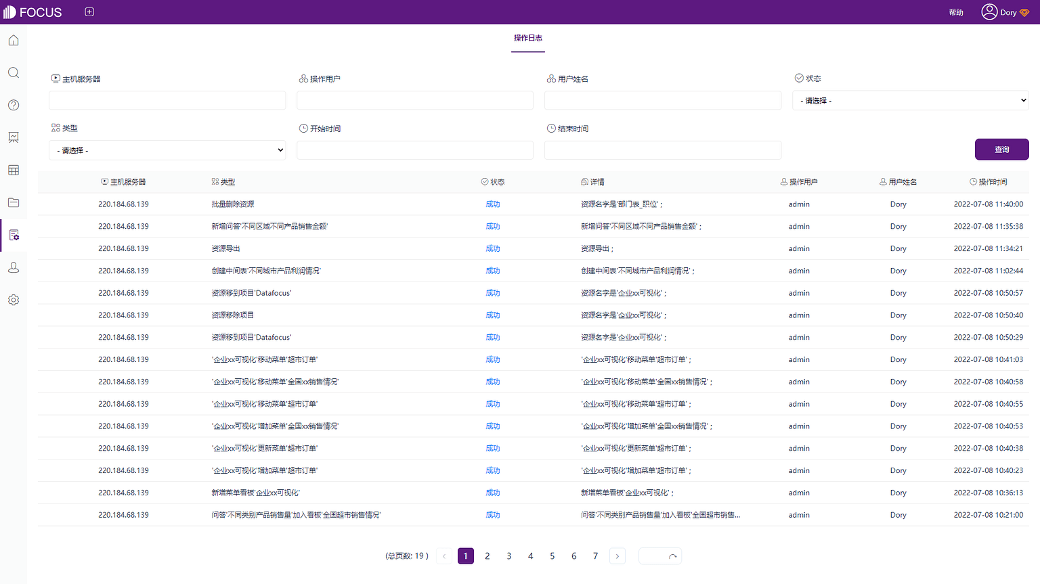Screen dimensions: 1040x584
Task: Open the settings gear icon in sidebar
Action: pyautogui.click(x=14, y=300)
